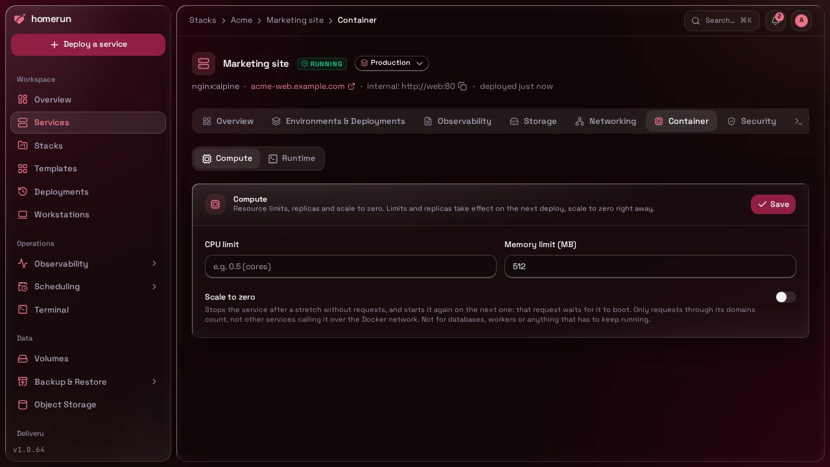Open Volumes in the sidebar
830x467 pixels.
[x=88, y=359]
